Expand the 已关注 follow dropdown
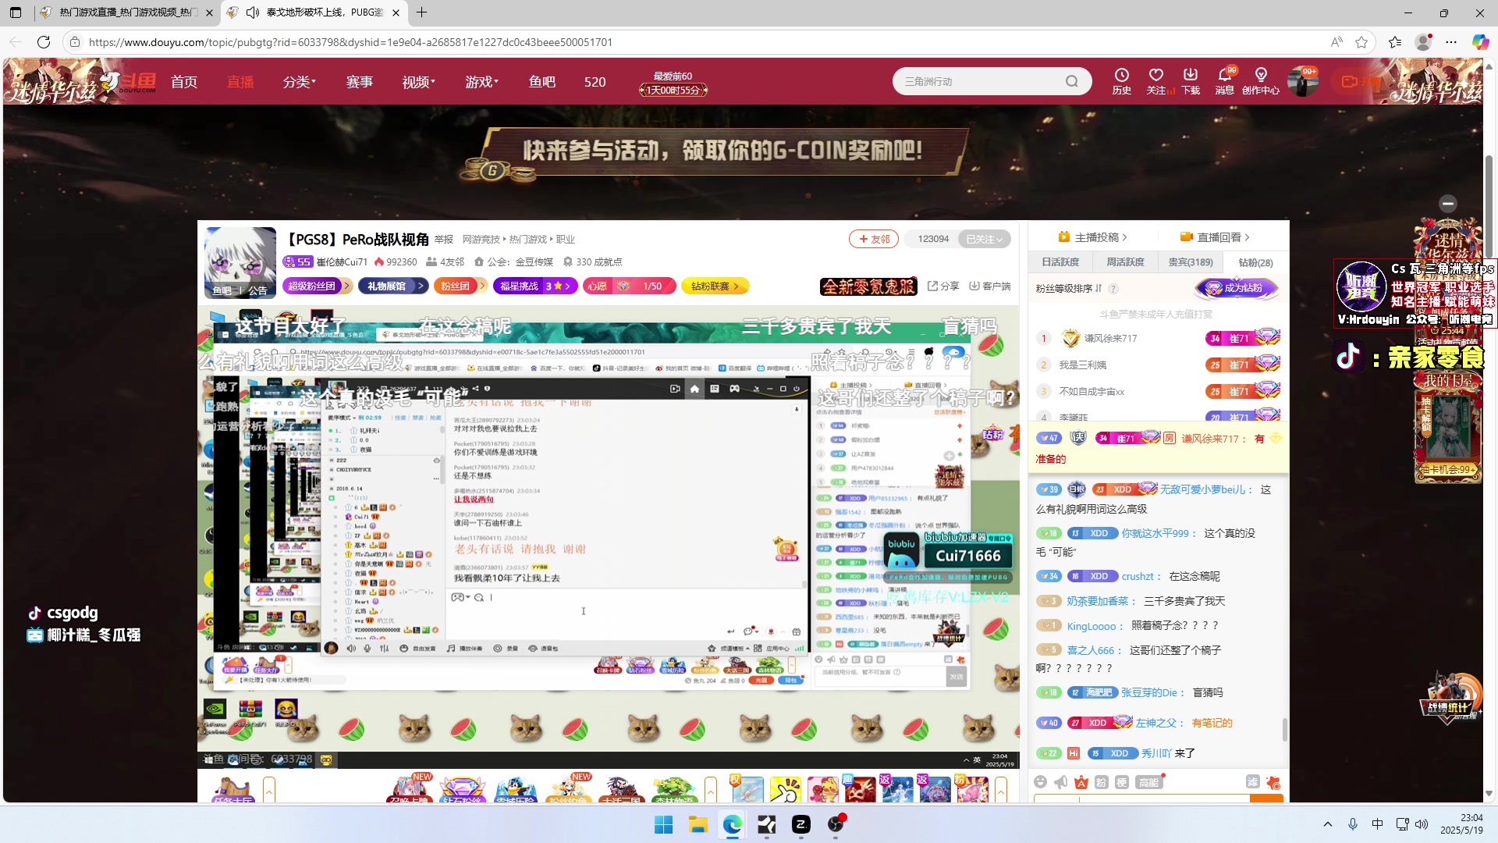This screenshot has width=1498, height=843. click(985, 239)
